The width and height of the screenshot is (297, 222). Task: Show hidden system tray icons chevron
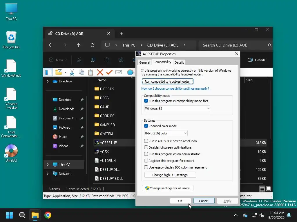click(x=236, y=215)
